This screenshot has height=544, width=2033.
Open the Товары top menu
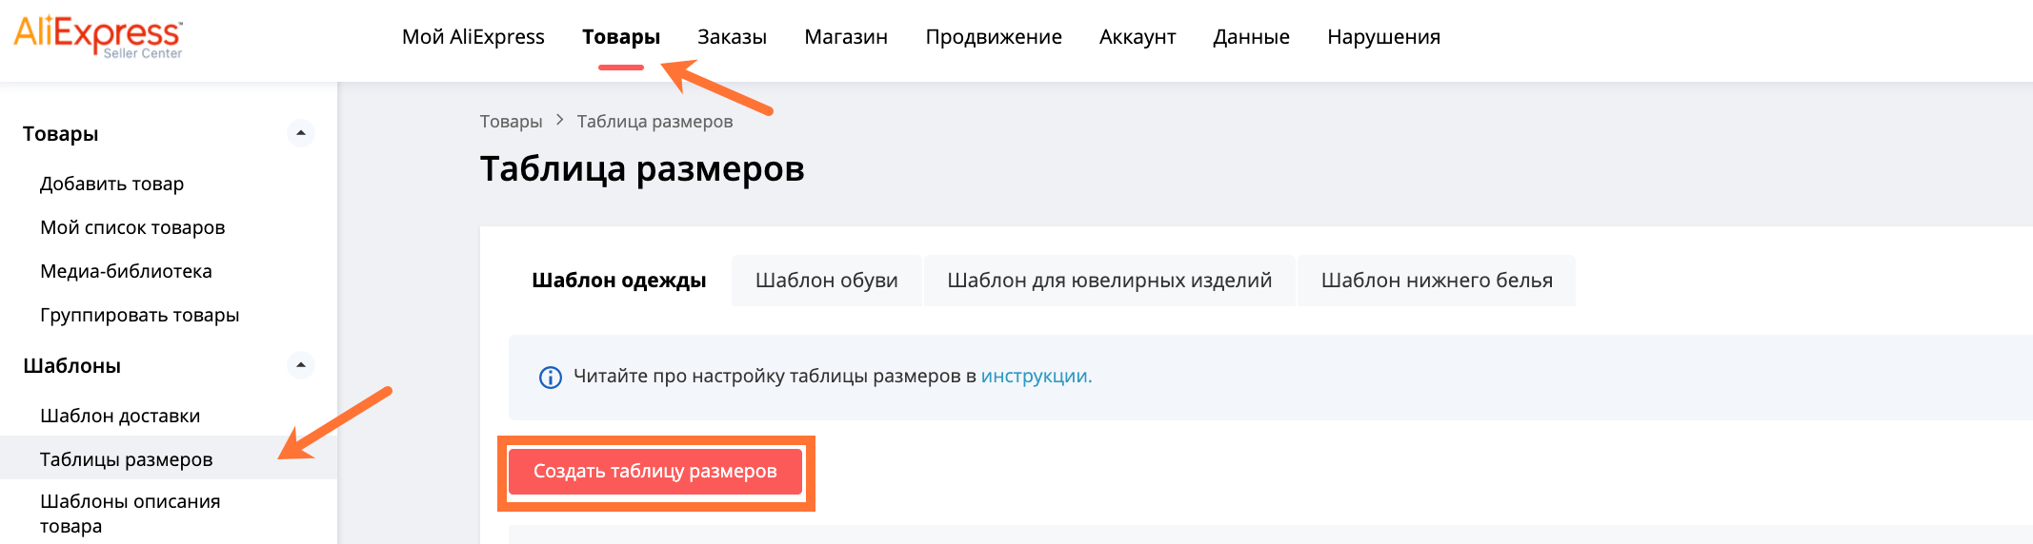click(x=621, y=37)
